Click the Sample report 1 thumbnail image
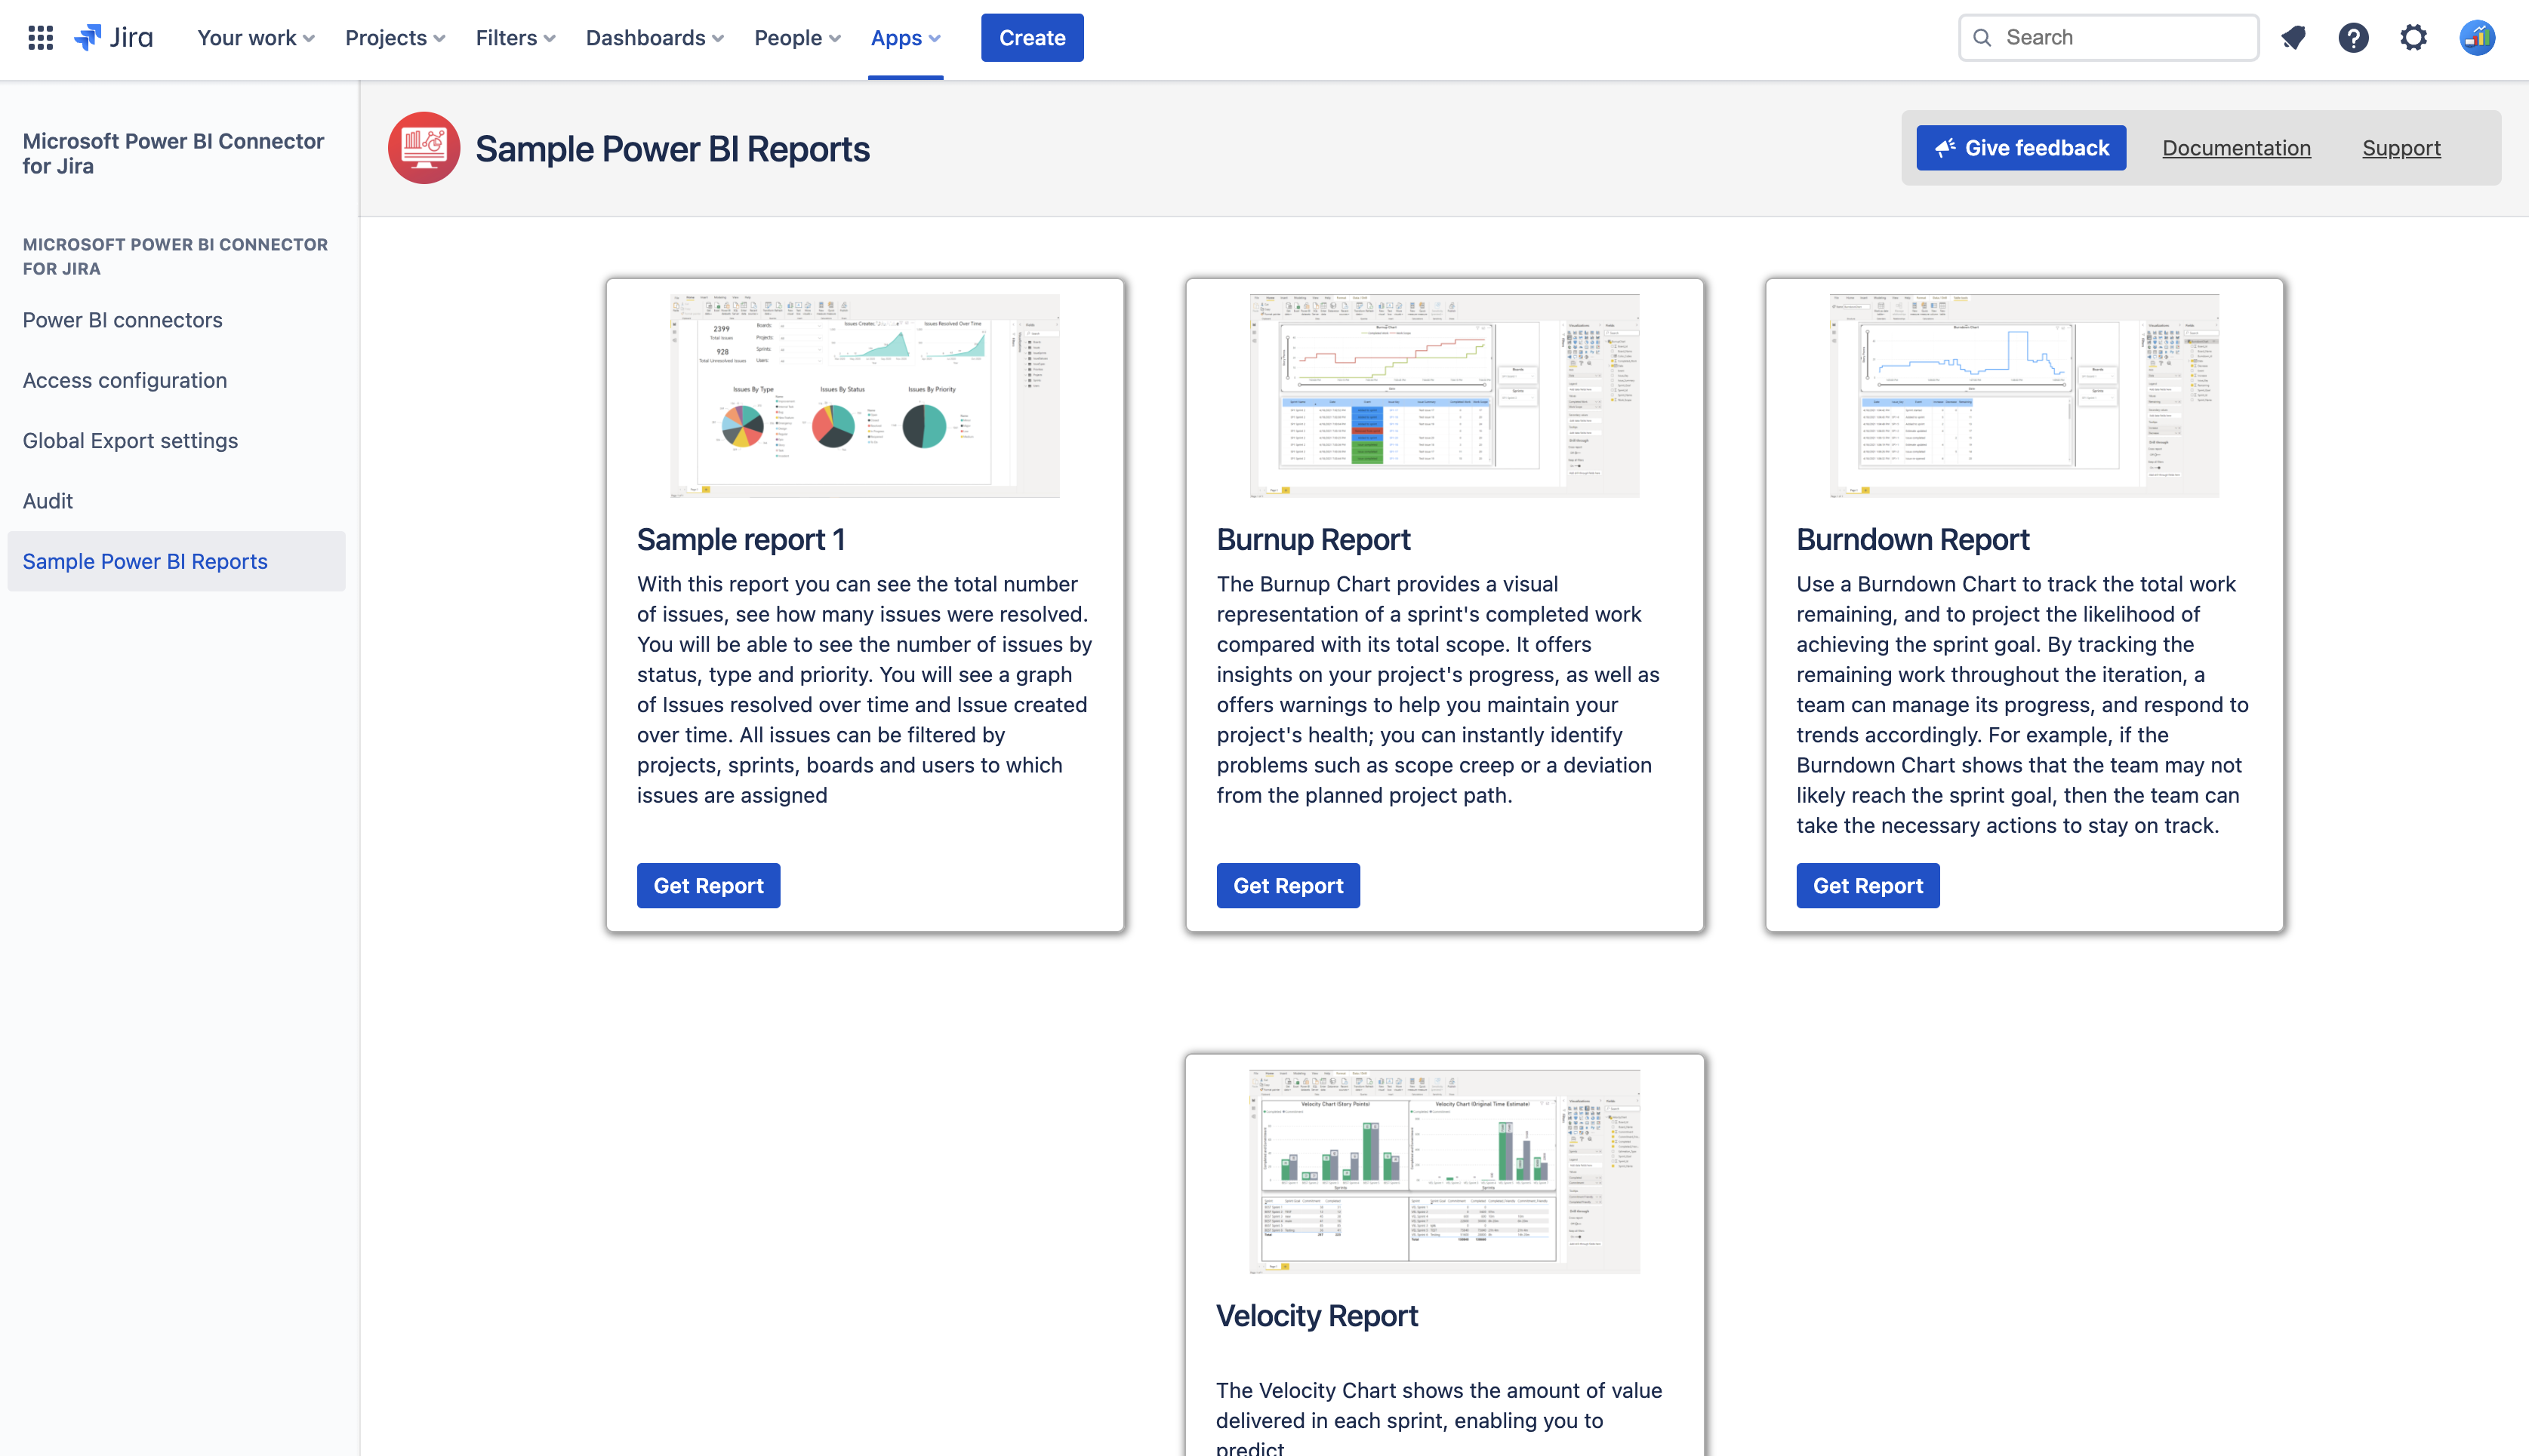Image resolution: width=2529 pixels, height=1456 pixels. (864, 395)
